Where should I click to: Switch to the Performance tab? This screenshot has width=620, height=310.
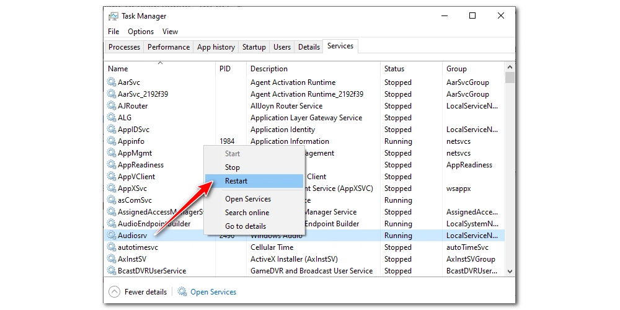[169, 47]
